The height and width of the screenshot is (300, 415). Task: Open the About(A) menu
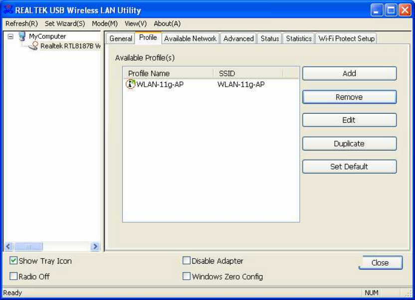point(167,24)
